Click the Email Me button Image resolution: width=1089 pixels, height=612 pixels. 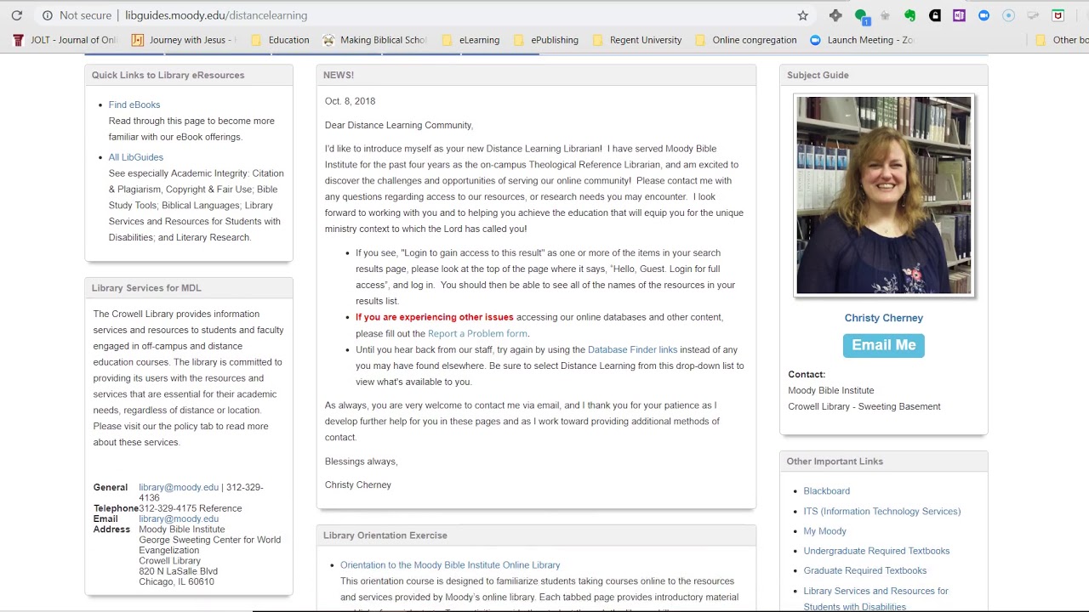point(884,345)
